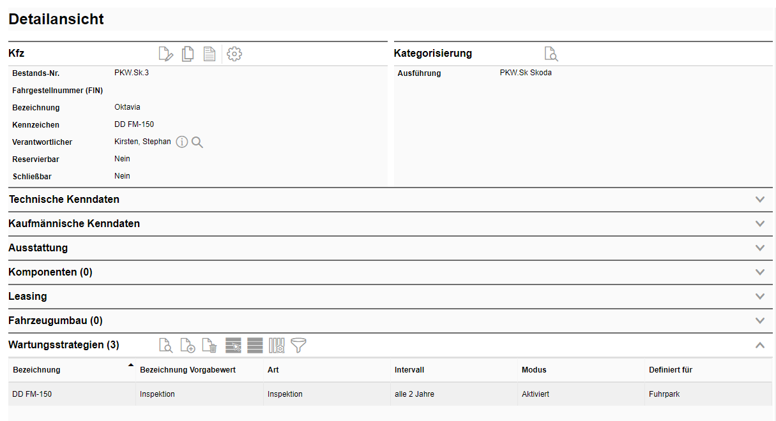Open the Kfz settings gear icon
The height and width of the screenshot is (421, 776).
[234, 54]
